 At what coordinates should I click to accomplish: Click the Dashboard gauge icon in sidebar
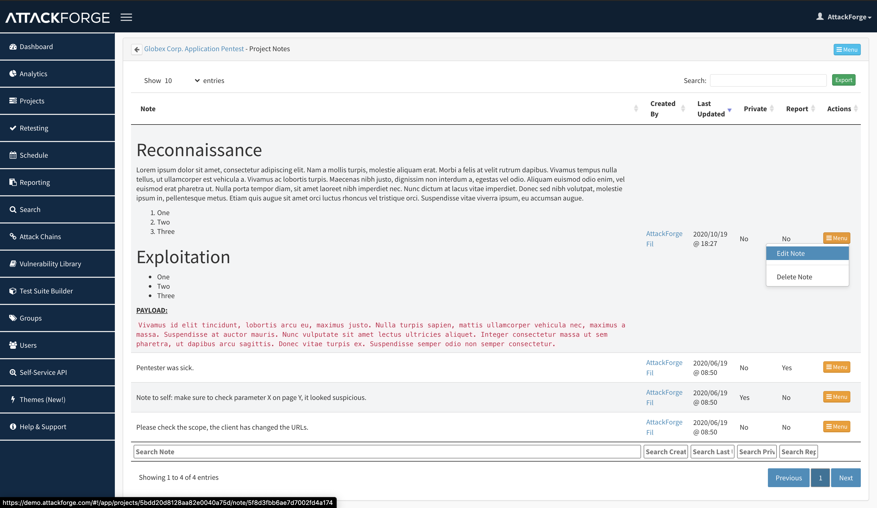(13, 47)
